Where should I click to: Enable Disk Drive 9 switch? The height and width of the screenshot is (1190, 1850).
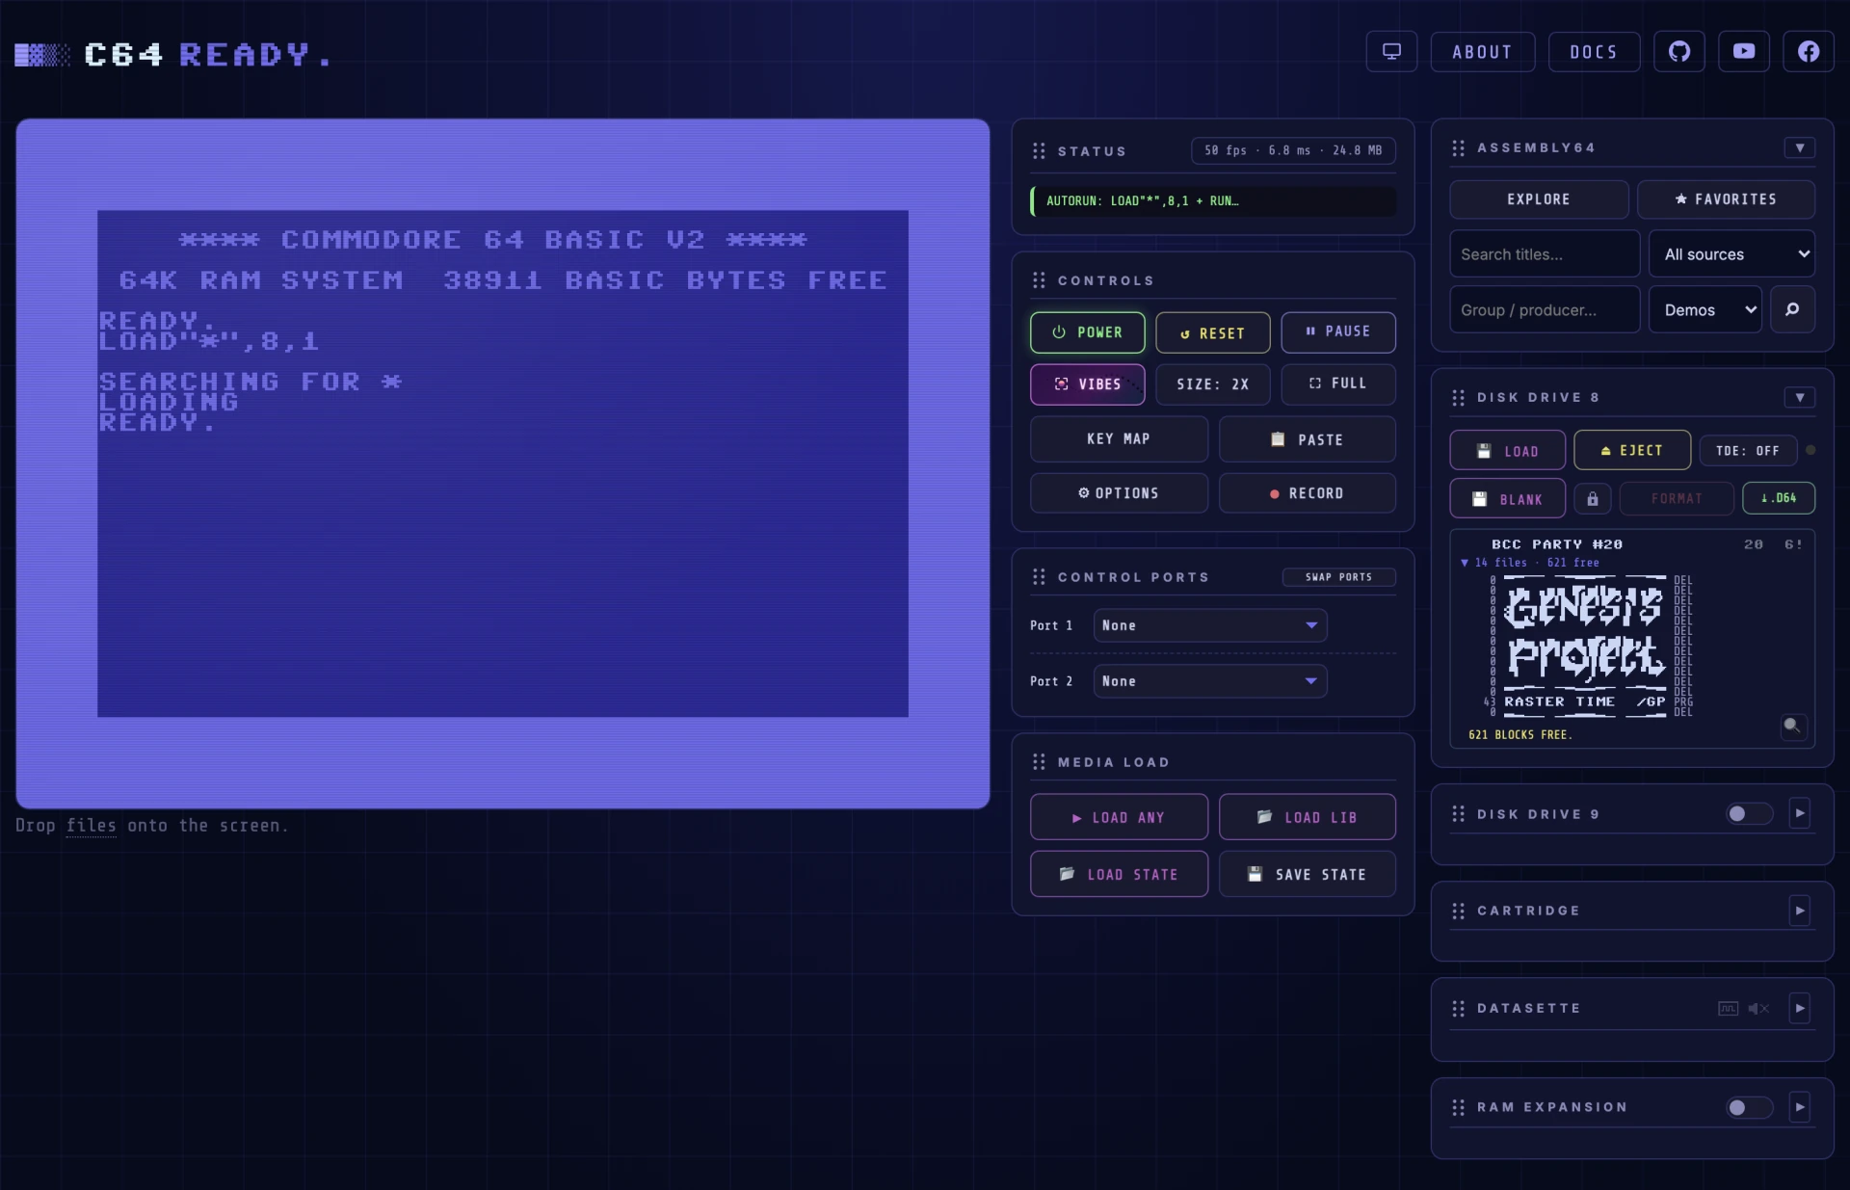click(1749, 814)
